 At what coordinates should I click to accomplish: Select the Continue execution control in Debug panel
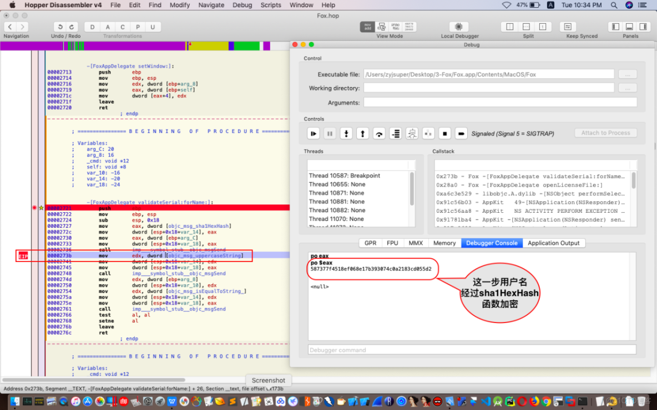tap(314, 133)
